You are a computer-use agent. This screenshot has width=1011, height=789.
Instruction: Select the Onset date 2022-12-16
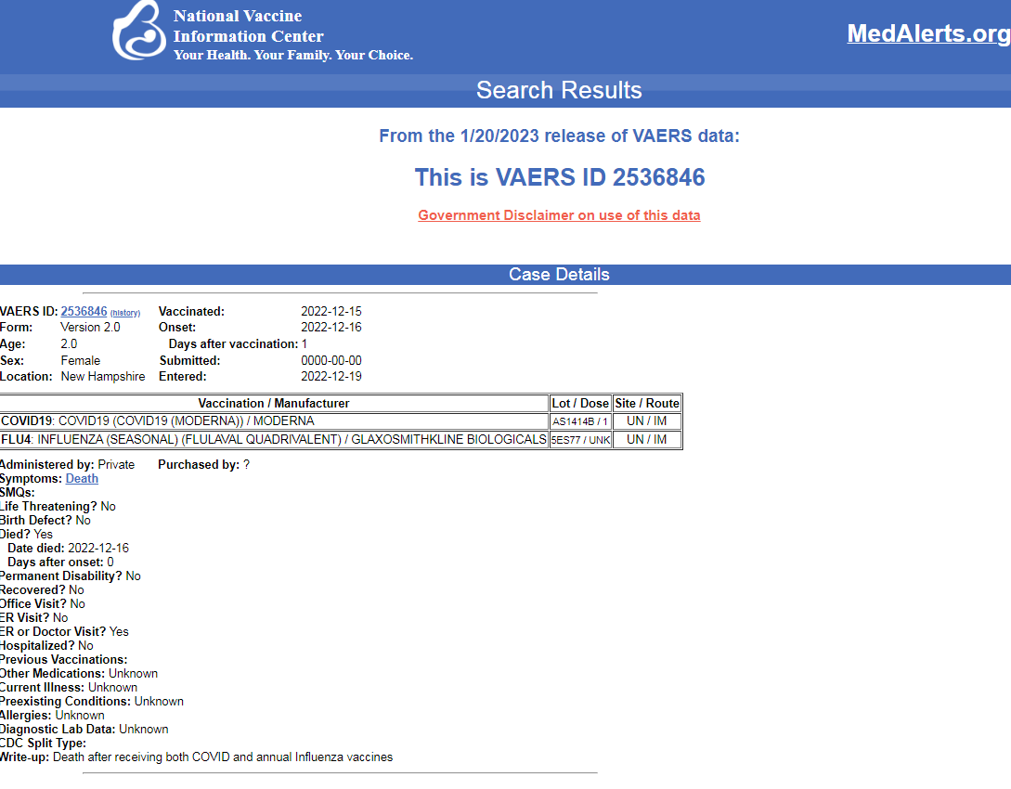point(331,328)
